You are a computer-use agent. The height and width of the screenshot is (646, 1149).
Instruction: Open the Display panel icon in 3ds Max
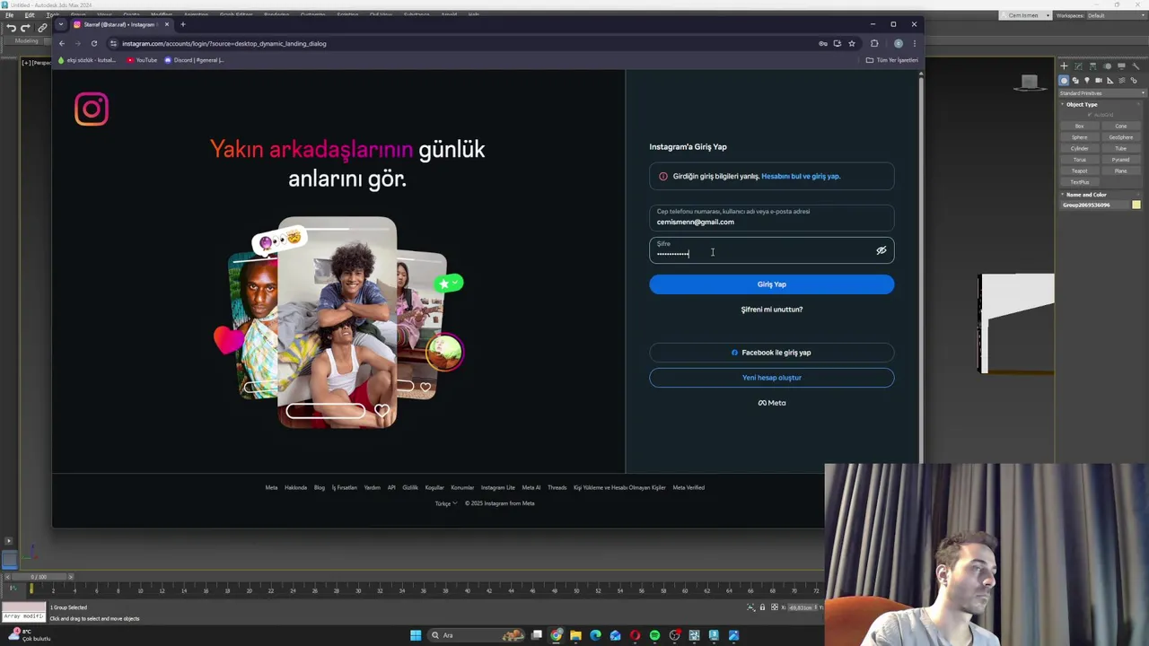point(1121,66)
